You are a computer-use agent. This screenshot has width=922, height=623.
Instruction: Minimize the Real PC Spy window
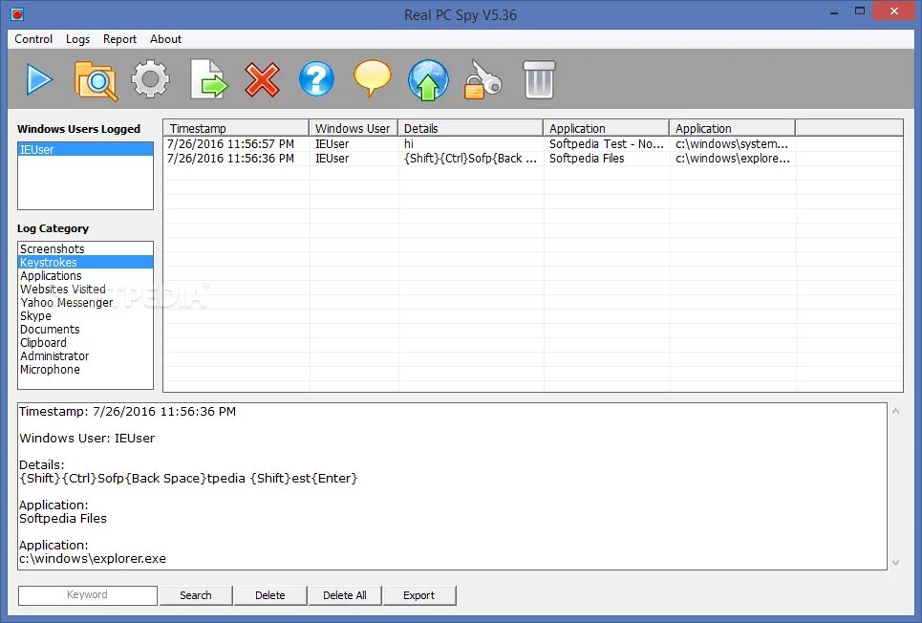tap(834, 12)
